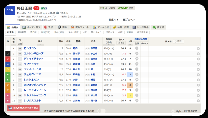This screenshot has height=118, width=208.
Task: Open the 印 mark selector for ロングラン
Action: pyautogui.click(x=20, y=48)
